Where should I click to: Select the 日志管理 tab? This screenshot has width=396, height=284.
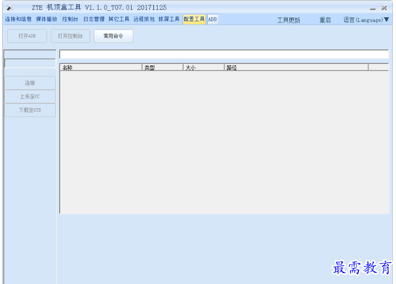pyautogui.click(x=94, y=19)
